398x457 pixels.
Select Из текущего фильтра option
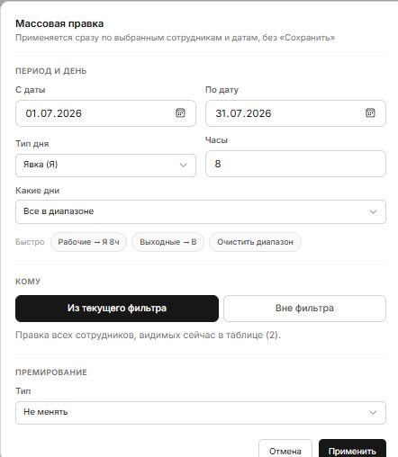[117, 309]
